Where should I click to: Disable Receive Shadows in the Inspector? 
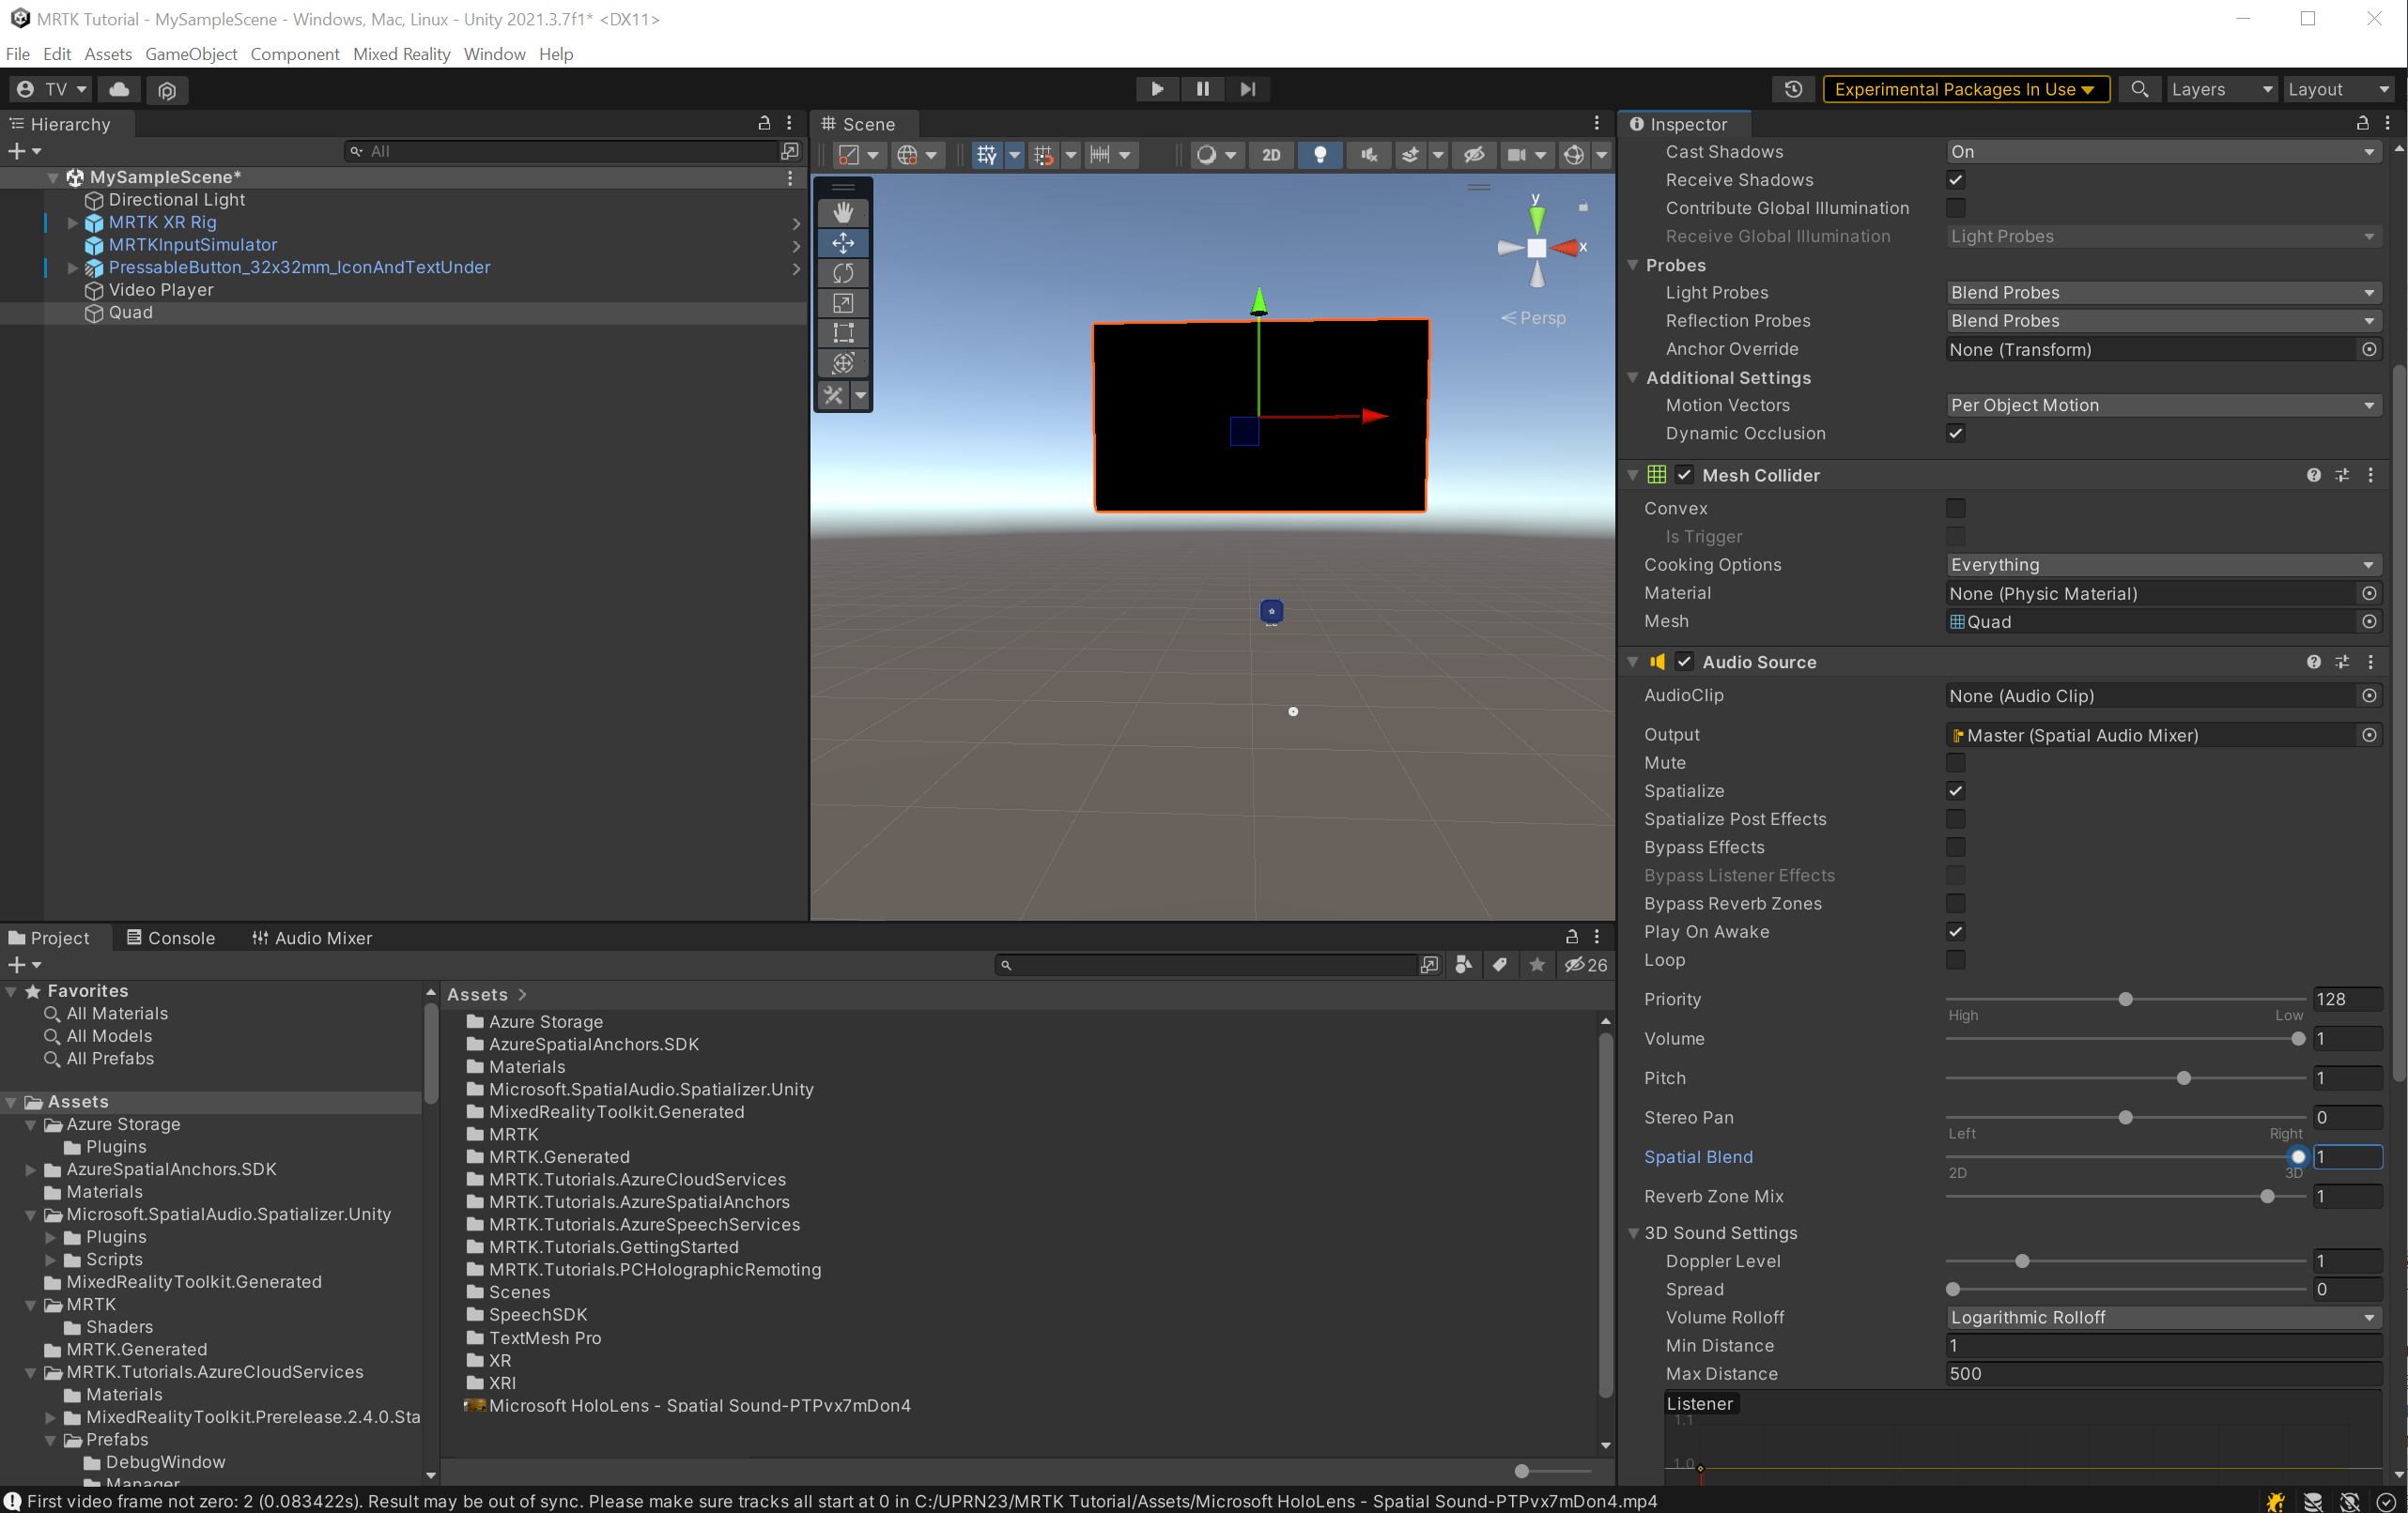pyautogui.click(x=1957, y=180)
